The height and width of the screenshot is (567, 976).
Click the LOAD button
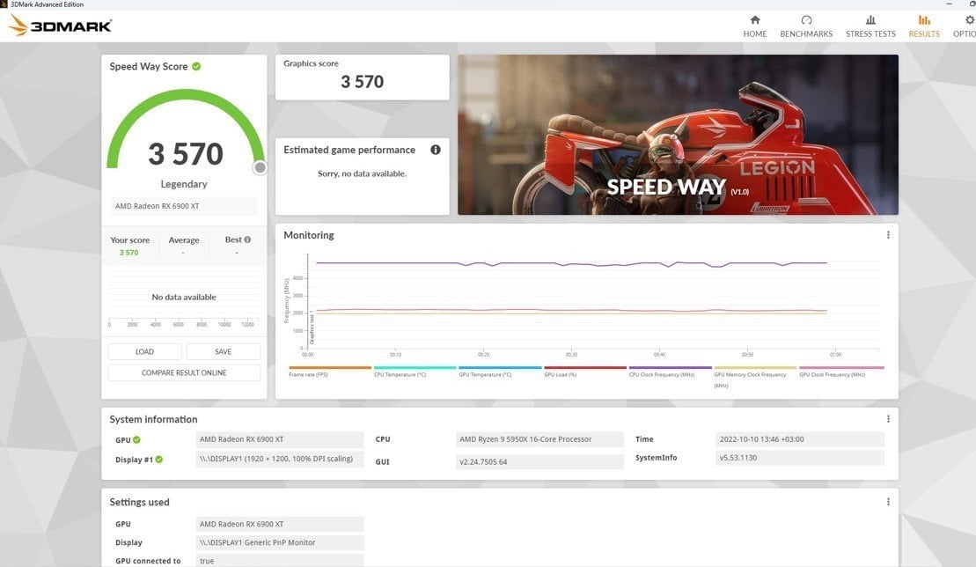click(x=144, y=351)
